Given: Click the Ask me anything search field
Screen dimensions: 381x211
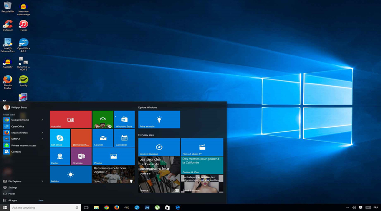Looking at the screenshot, I should point(40,207).
